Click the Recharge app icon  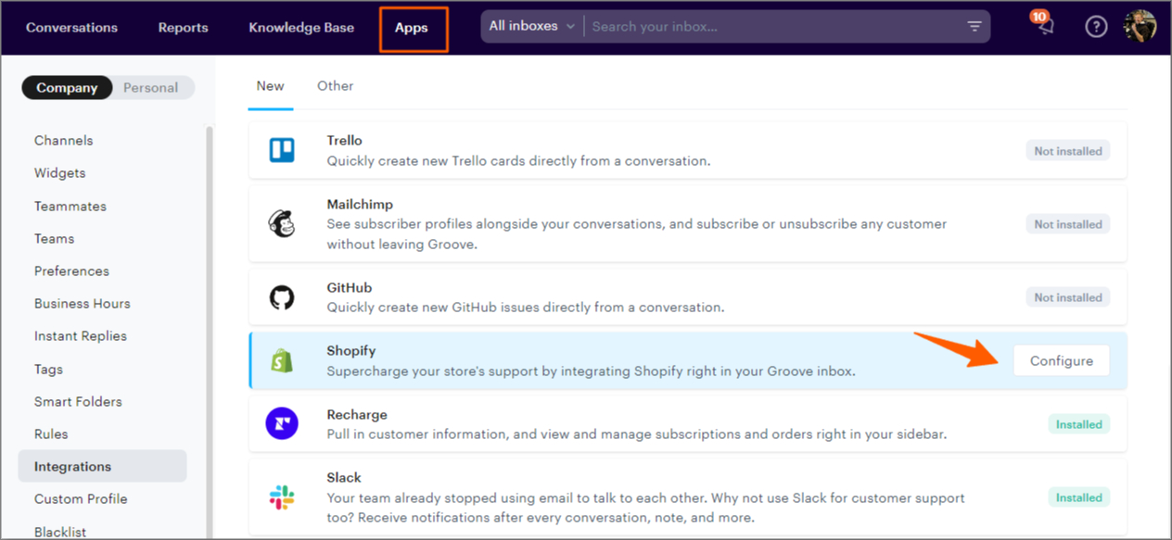[282, 424]
